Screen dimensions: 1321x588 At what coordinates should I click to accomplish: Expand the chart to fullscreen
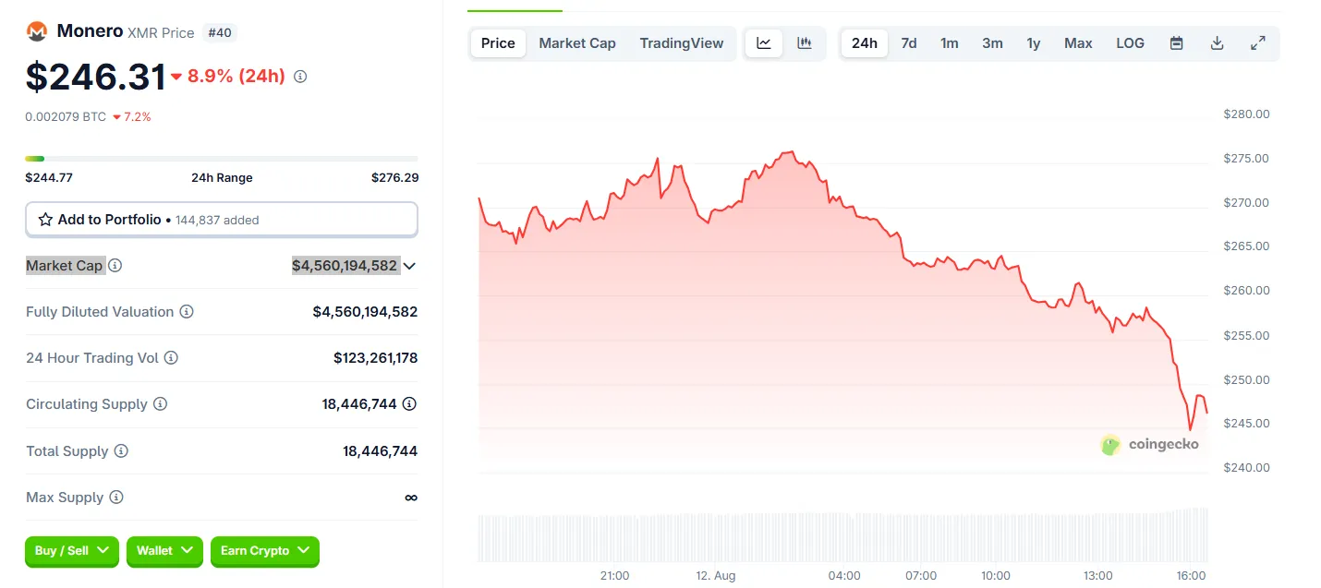click(1257, 43)
